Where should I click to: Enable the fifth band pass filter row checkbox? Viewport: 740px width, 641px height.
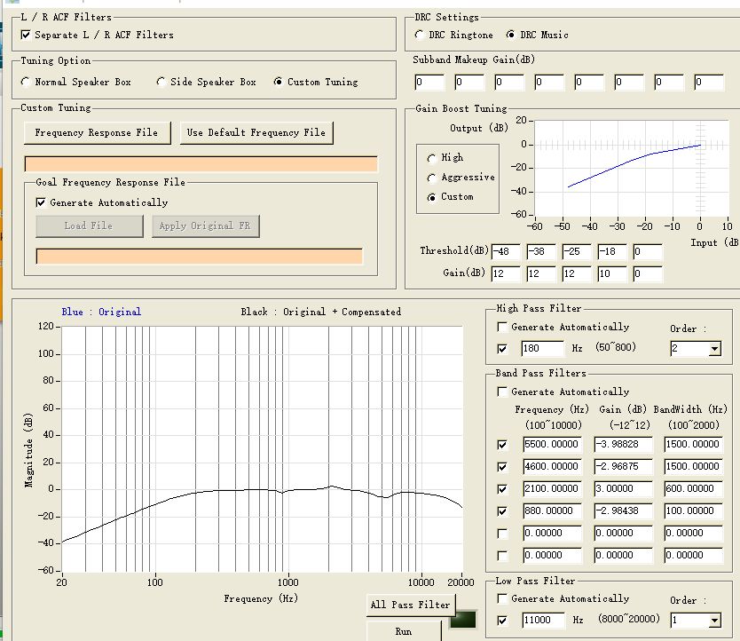[x=502, y=534]
